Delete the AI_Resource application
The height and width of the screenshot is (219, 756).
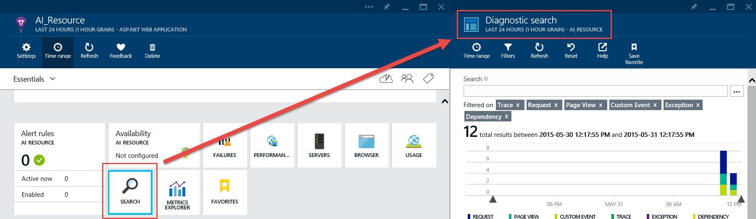click(x=152, y=51)
